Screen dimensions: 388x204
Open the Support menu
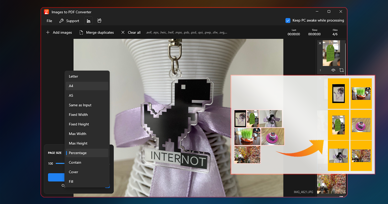click(69, 21)
